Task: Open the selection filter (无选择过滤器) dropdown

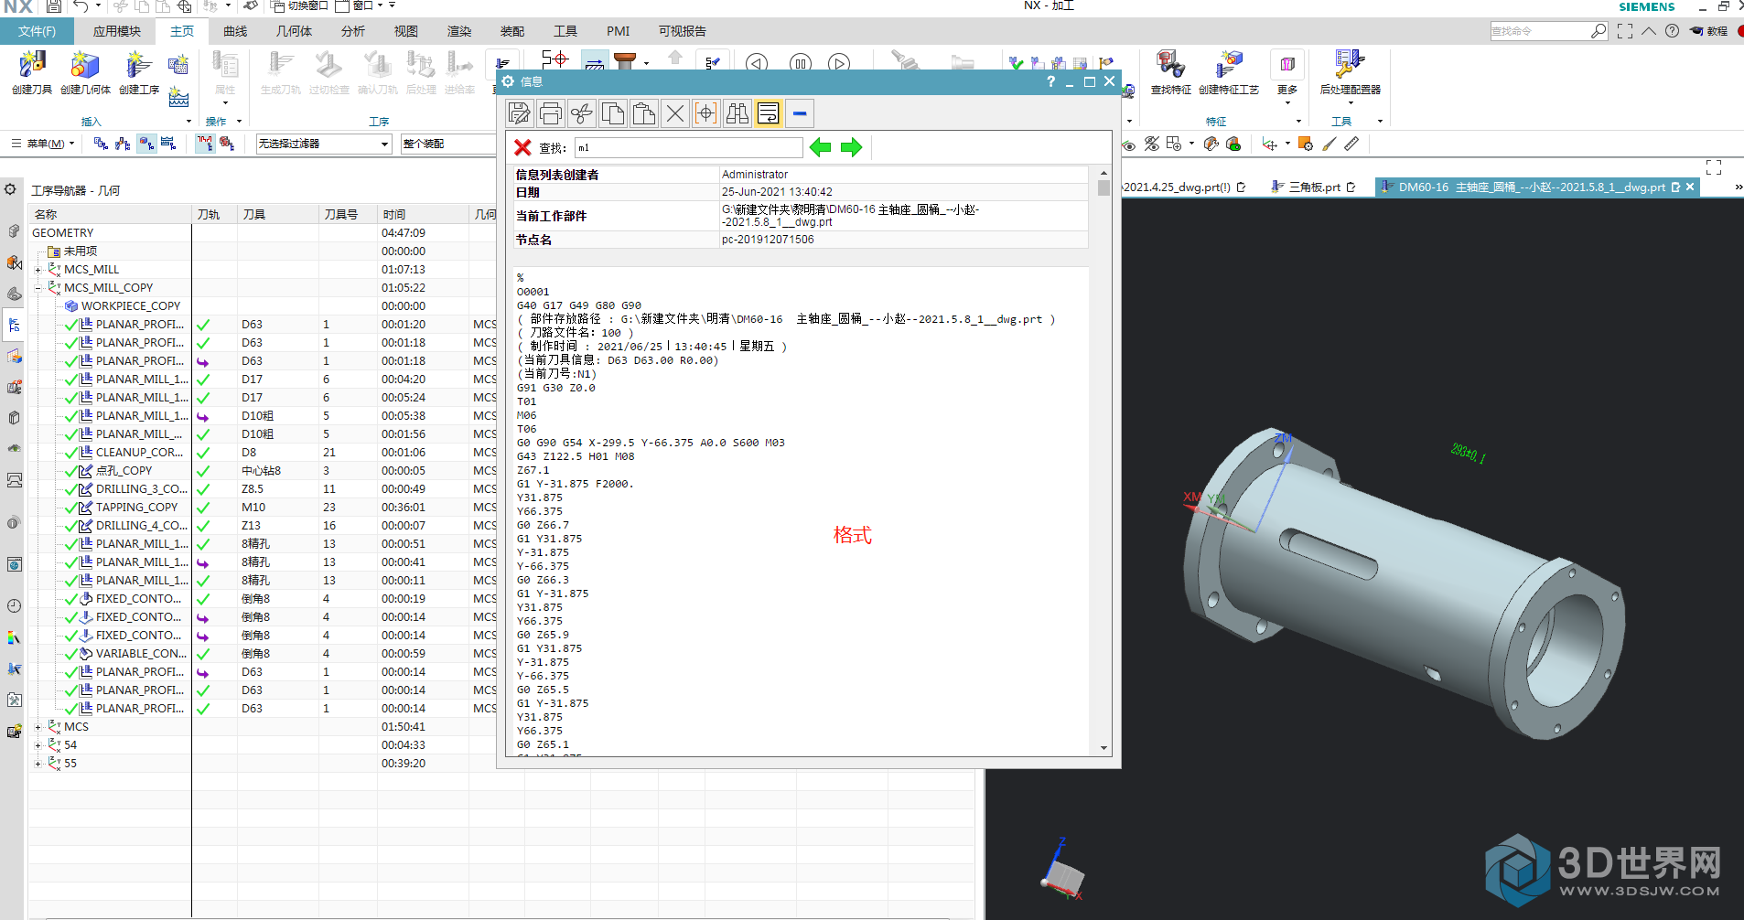Action: 324,144
